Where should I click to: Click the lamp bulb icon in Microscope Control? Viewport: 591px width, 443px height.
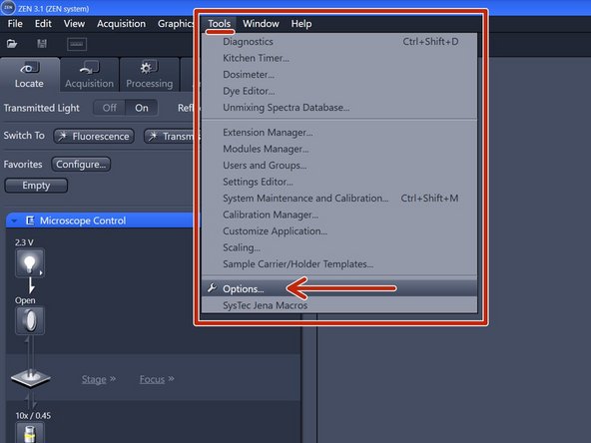[x=30, y=263]
